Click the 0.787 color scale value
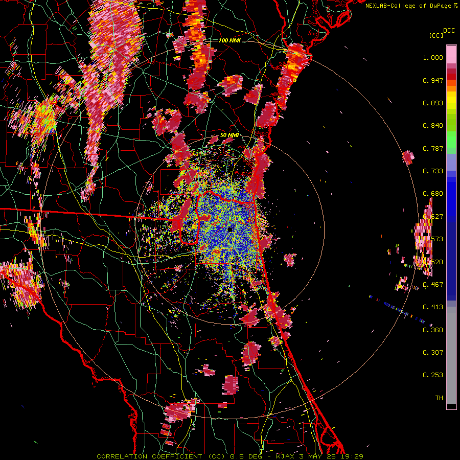The image size is (460, 460). (433, 148)
